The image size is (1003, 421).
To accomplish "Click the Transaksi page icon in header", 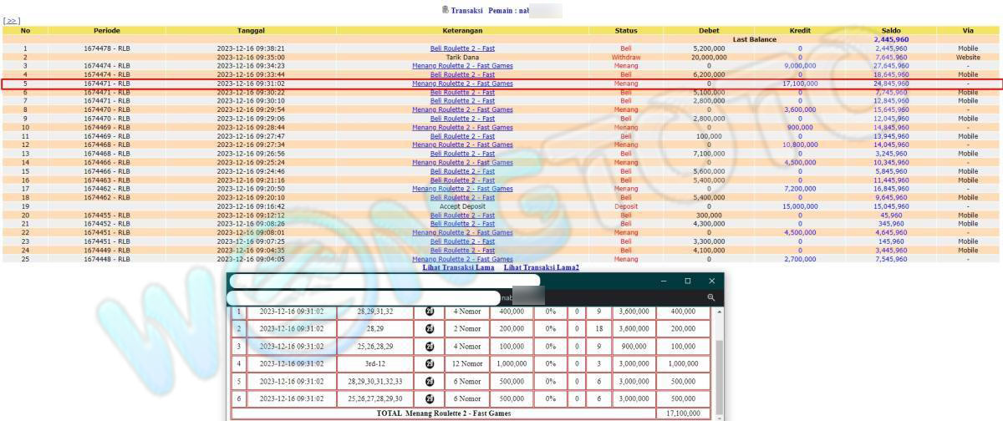I will tap(445, 10).
